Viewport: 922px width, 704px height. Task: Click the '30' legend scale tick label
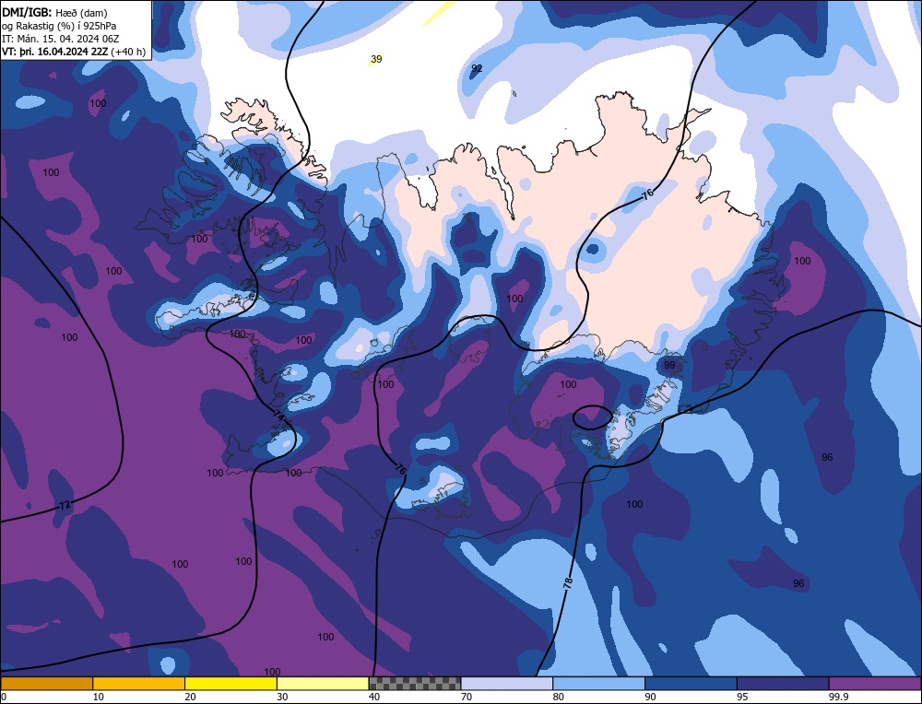point(282,697)
